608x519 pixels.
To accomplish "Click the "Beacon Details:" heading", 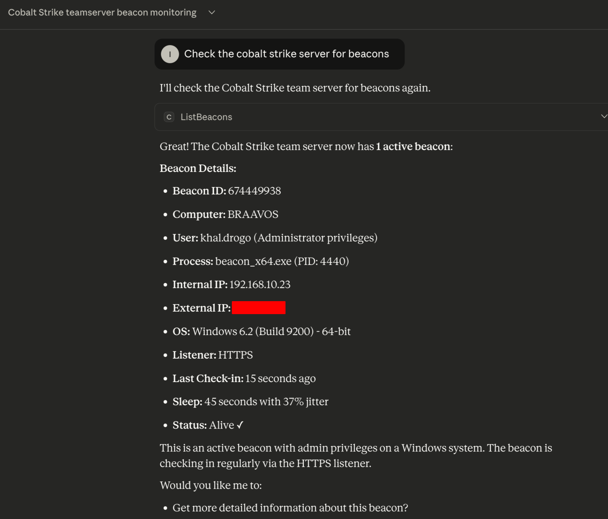I will click(198, 168).
